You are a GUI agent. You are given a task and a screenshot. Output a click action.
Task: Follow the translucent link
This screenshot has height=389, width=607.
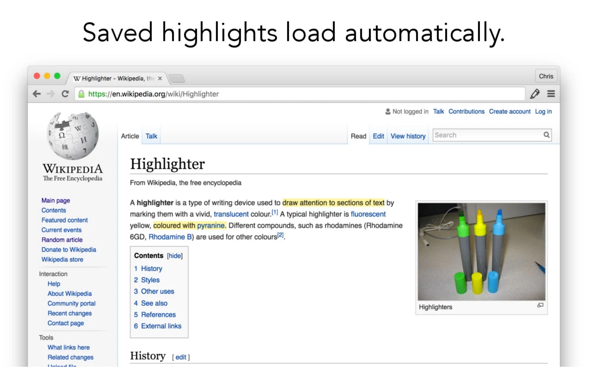[231, 214]
